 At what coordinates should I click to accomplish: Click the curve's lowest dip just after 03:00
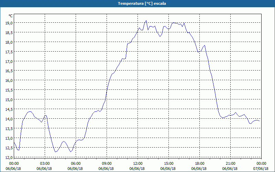[56, 152]
